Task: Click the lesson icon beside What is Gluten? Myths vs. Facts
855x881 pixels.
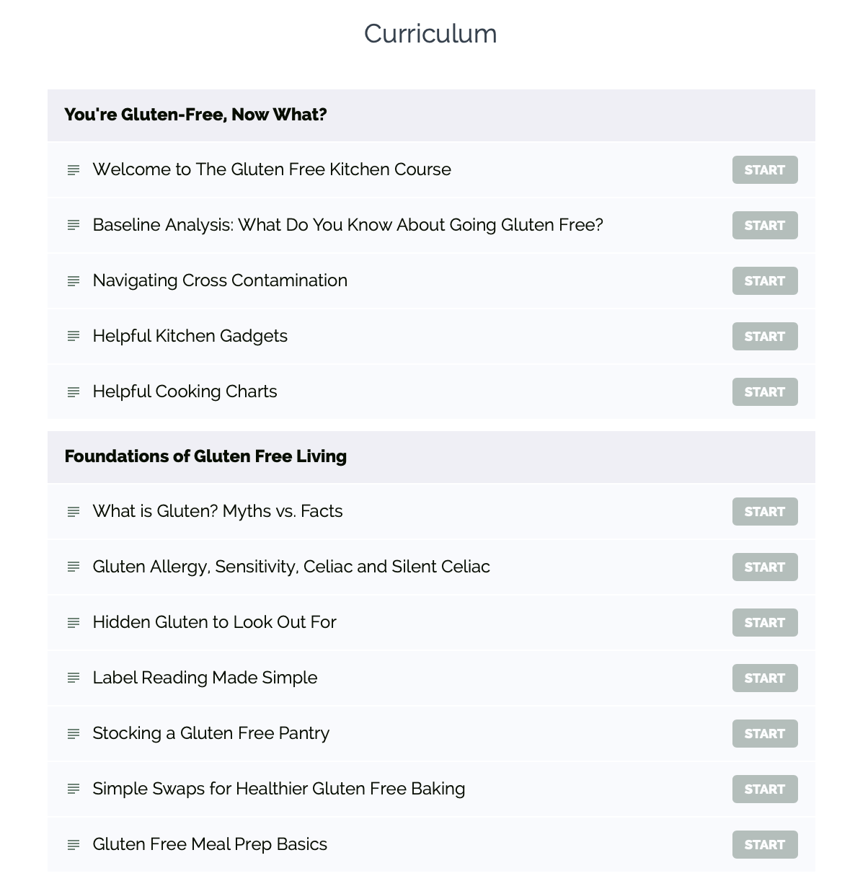Action: [73, 511]
